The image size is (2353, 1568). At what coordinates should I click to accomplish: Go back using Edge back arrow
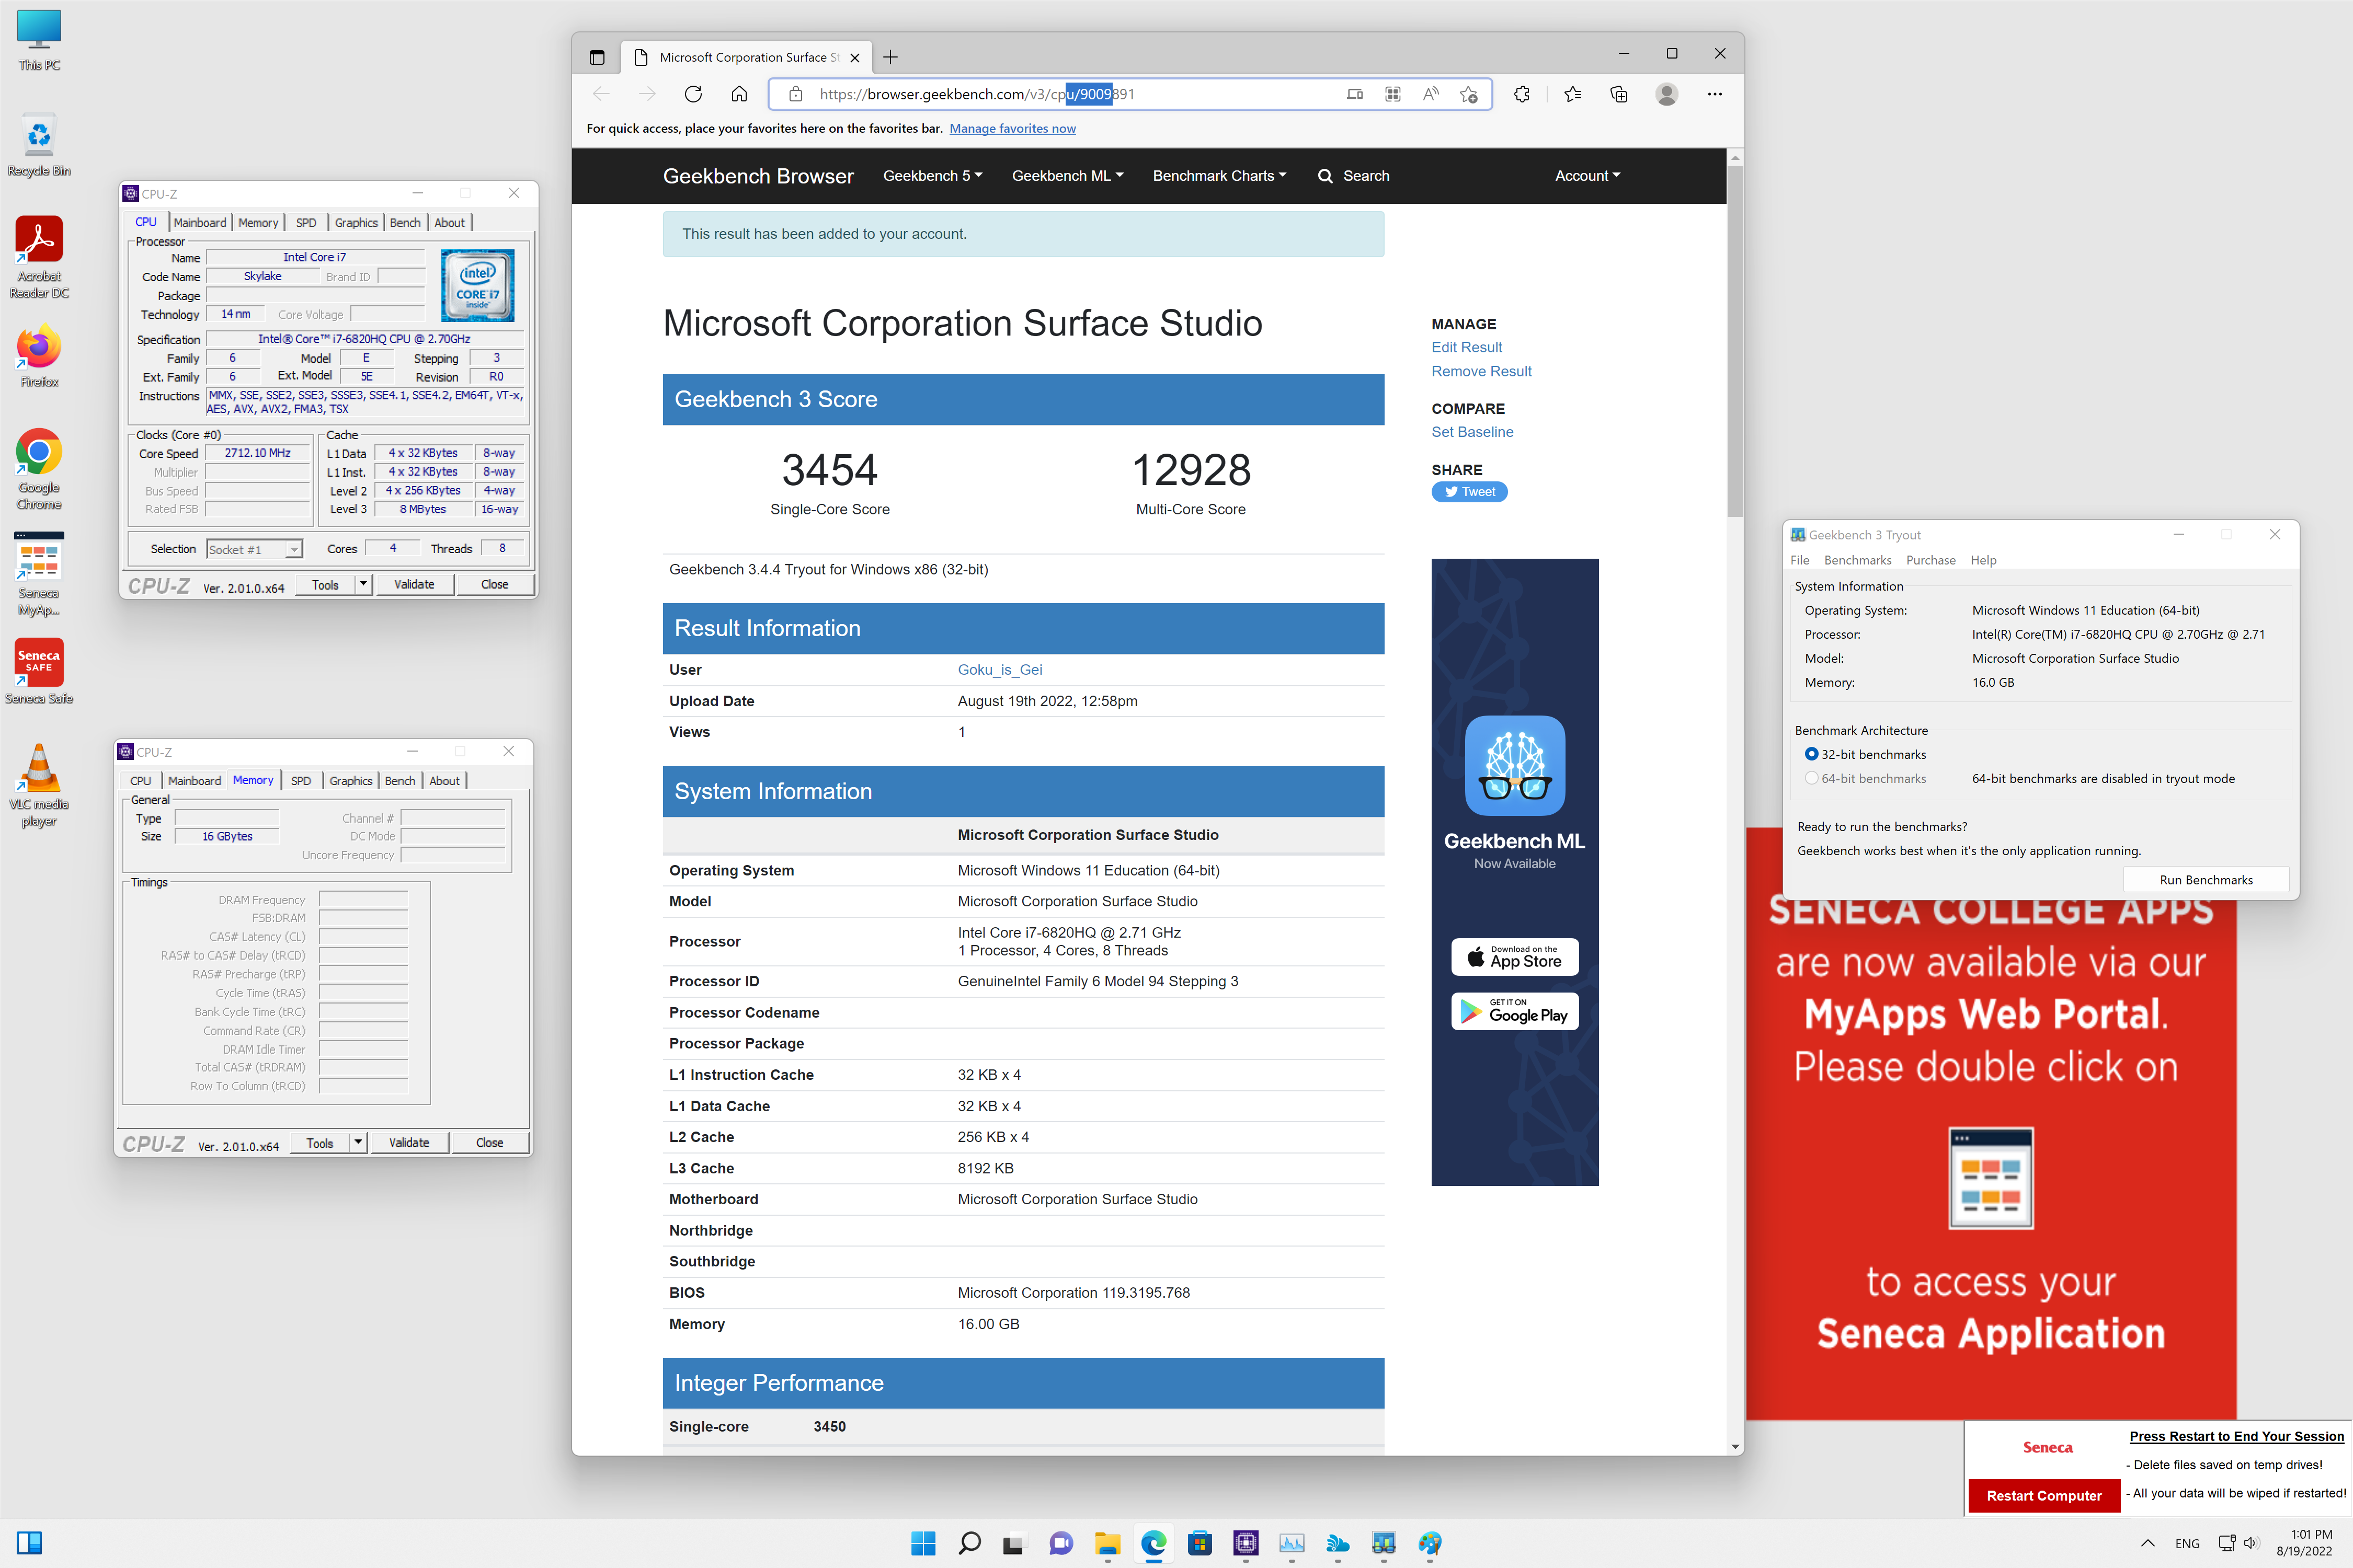pos(600,94)
